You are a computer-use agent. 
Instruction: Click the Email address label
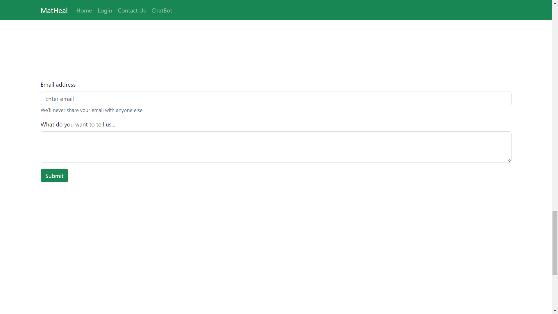58,85
